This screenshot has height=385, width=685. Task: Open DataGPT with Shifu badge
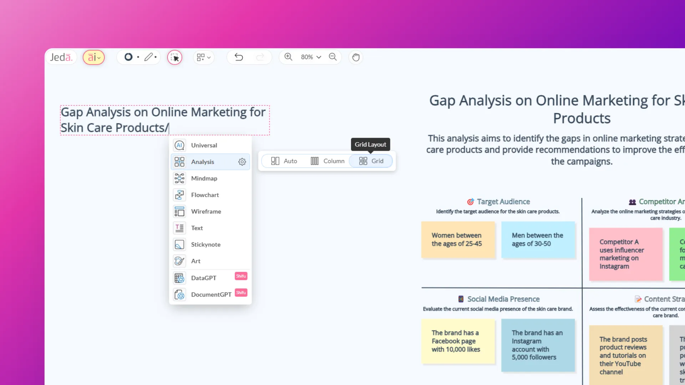[203, 278]
